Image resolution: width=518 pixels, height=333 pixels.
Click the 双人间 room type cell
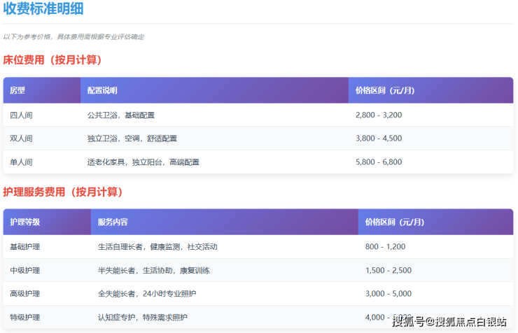pyautogui.click(x=21, y=139)
